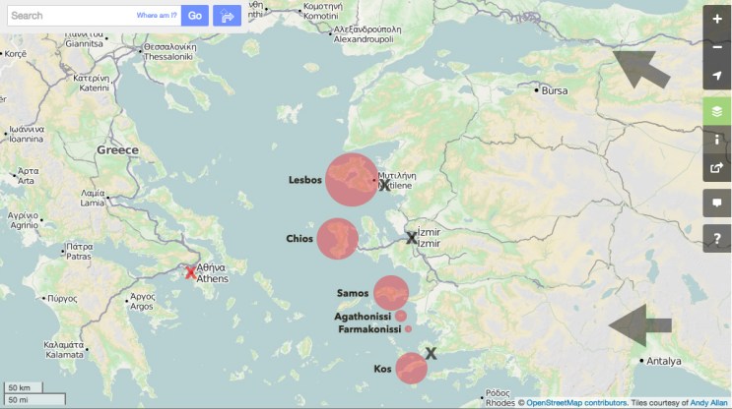Viewport: 732px width, 409px height.
Task: Click the Bursa city label
Action: click(555, 90)
